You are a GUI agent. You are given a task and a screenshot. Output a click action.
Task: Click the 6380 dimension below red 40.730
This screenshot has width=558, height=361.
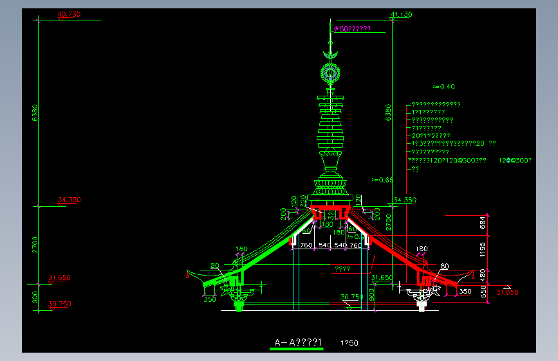(x=35, y=112)
